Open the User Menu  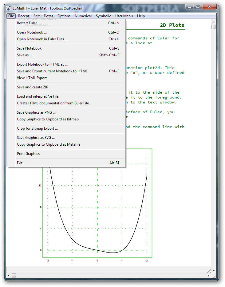[x=124, y=16]
